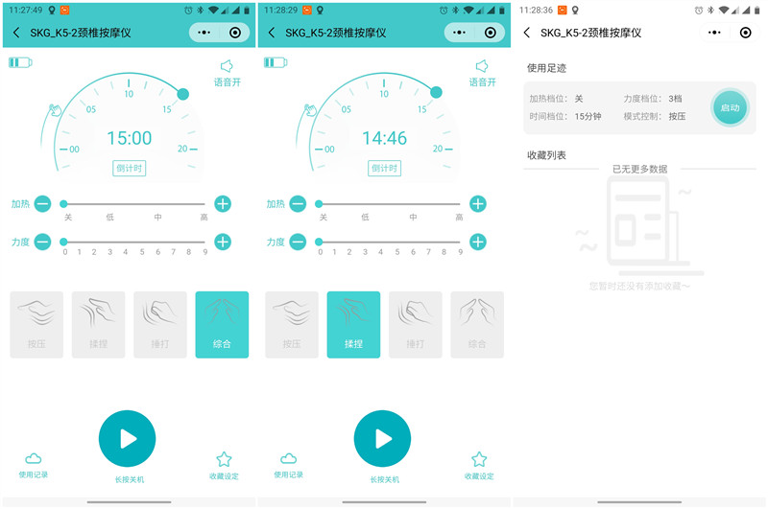Select 捶打 tapping mode in left screen
The height and width of the screenshot is (509, 768).
(x=160, y=325)
